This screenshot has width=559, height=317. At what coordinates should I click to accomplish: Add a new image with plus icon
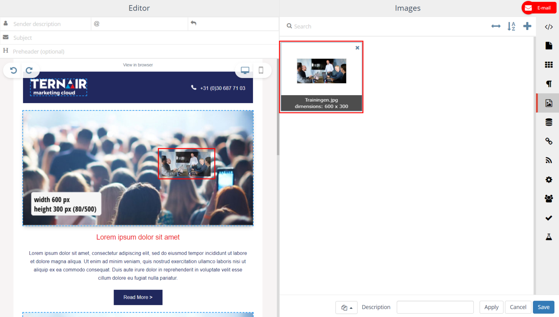tap(527, 26)
